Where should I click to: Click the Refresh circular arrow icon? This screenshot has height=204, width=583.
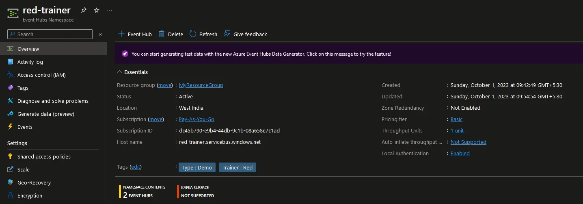coord(192,34)
